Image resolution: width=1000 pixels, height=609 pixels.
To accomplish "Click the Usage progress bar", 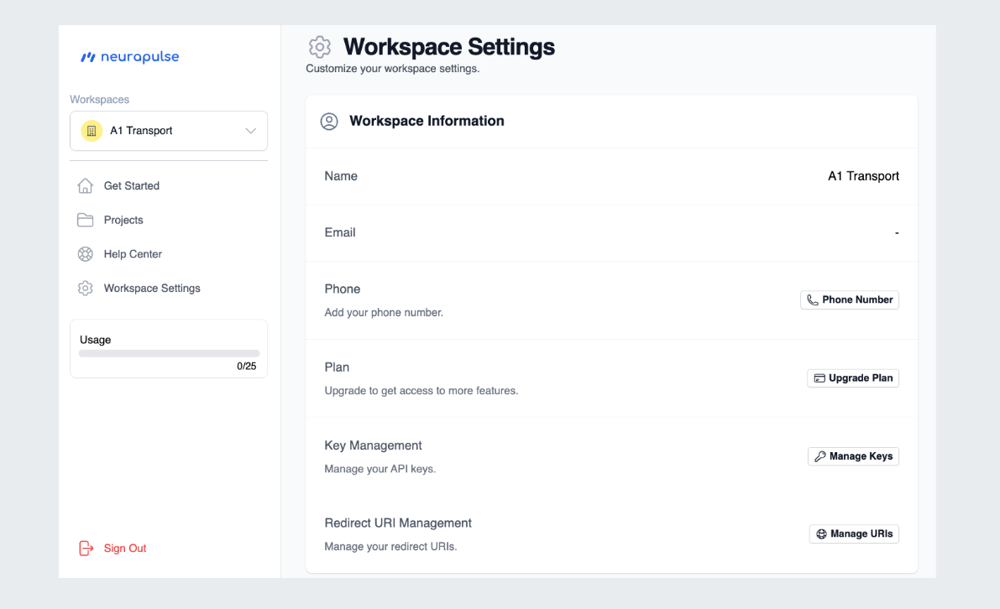I will (169, 353).
